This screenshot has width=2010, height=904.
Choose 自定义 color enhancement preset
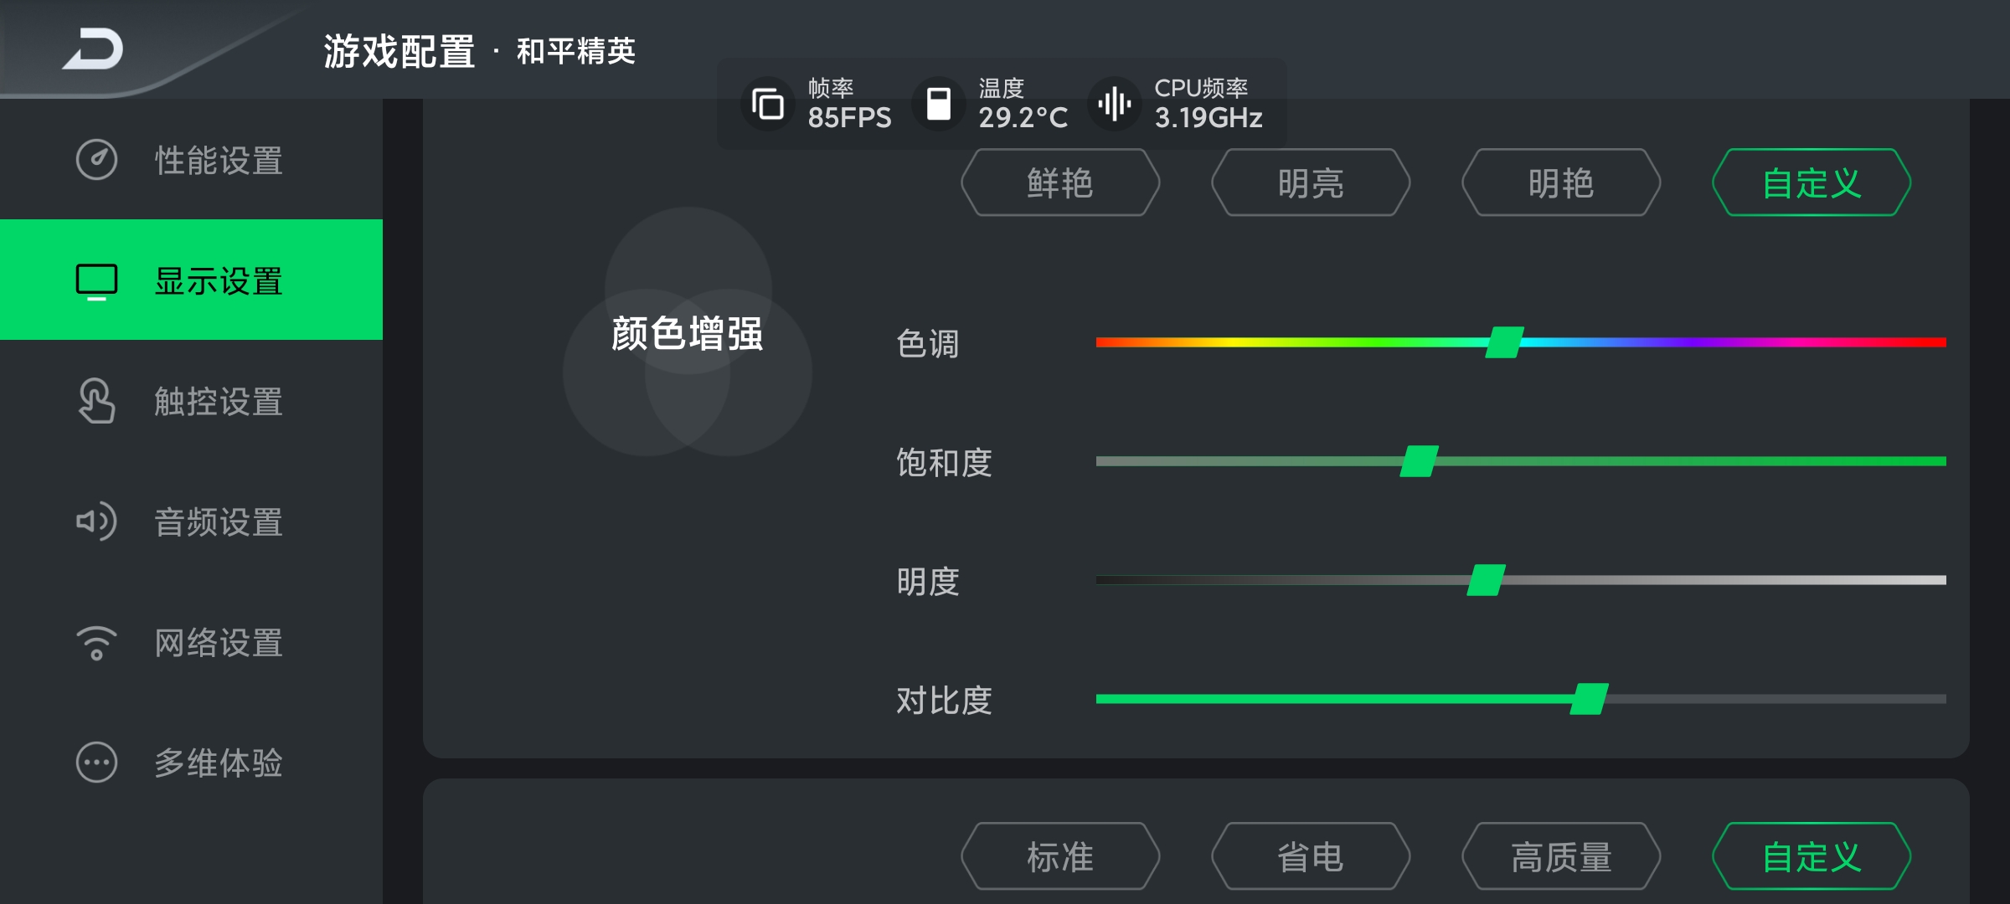click(x=1812, y=182)
